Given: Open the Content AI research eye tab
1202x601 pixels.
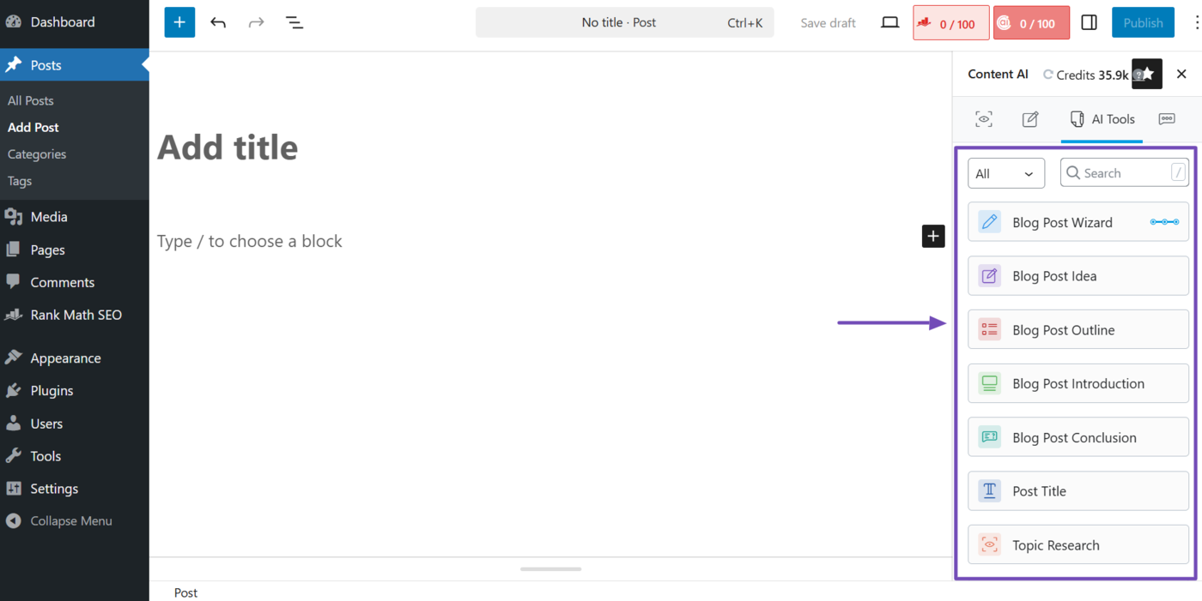Looking at the screenshot, I should coord(984,119).
